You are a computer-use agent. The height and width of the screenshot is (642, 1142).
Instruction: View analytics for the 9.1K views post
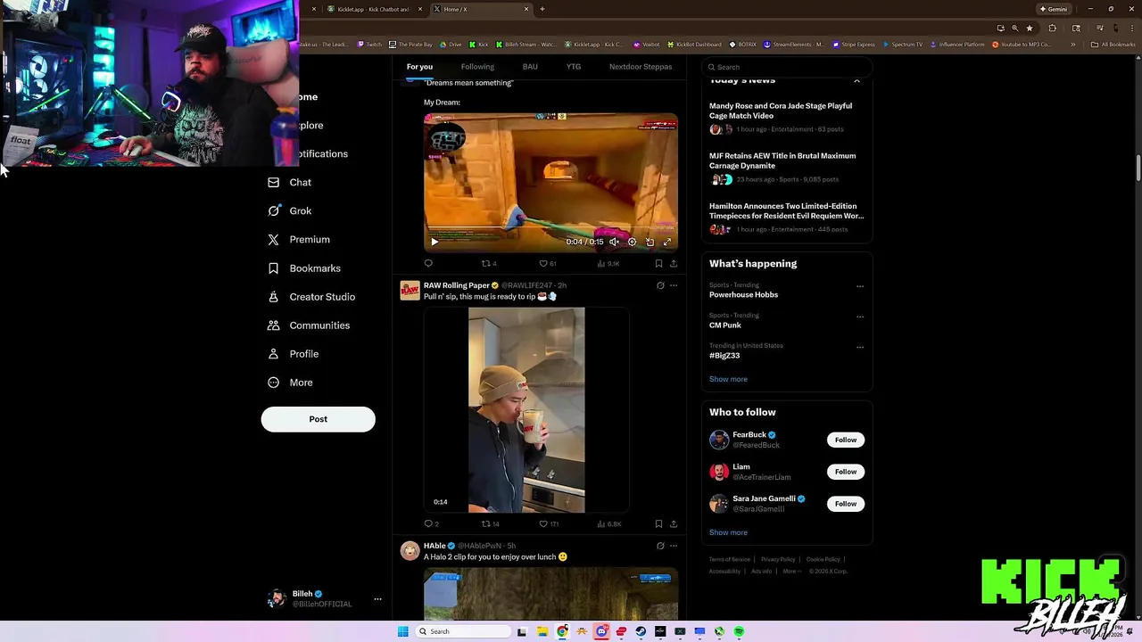click(608, 263)
